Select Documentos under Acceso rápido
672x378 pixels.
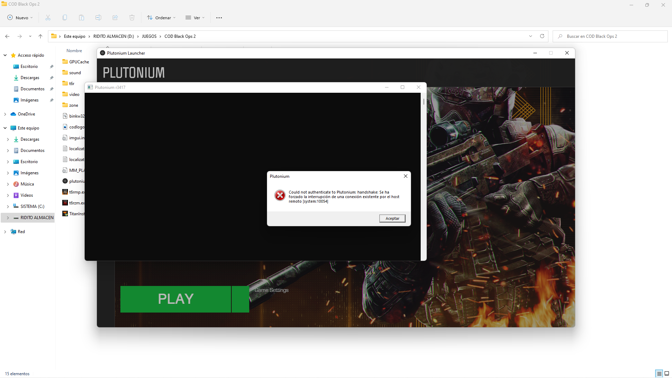(x=33, y=89)
